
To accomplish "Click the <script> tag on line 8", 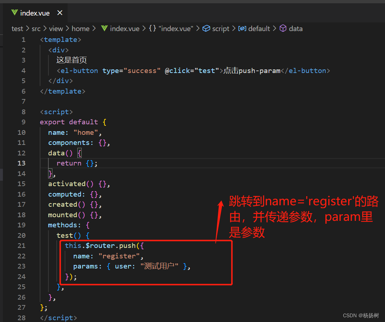I will (x=56, y=112).
